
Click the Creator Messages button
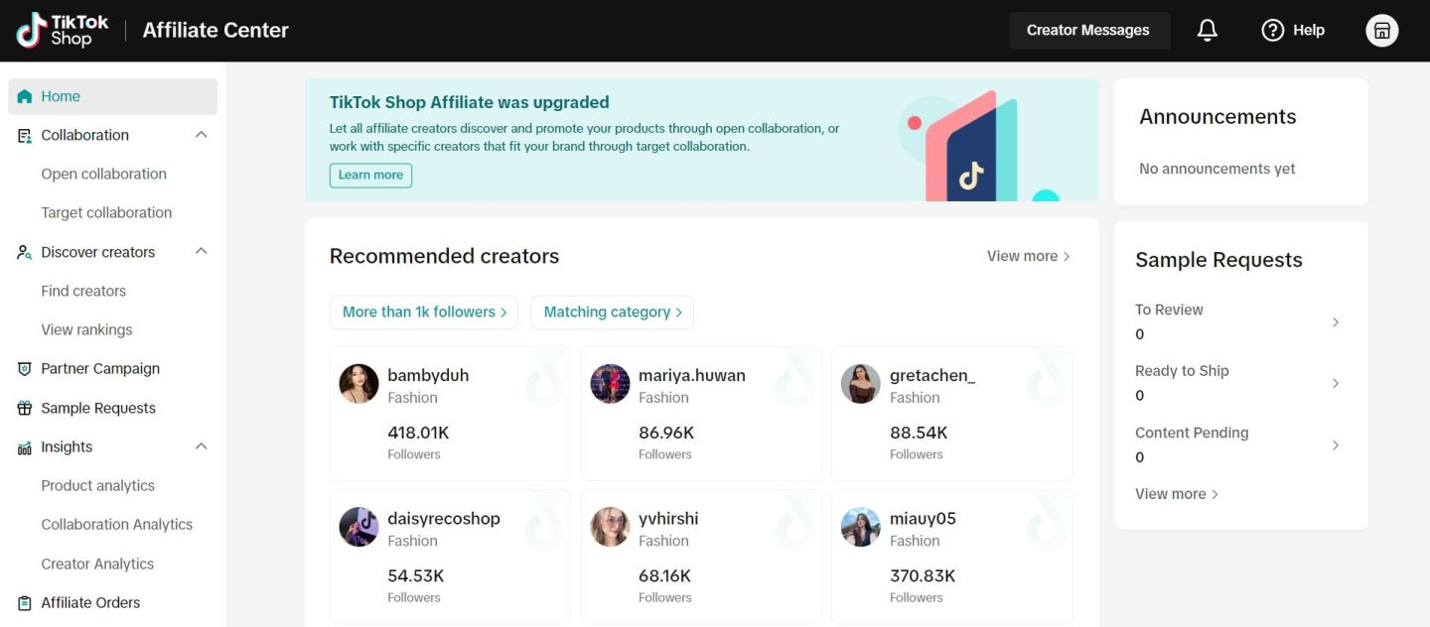[x=1088, y=31]
